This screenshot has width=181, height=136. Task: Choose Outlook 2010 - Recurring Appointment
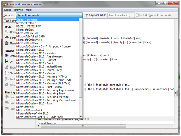pyautogui.click(x=47, y=90)
